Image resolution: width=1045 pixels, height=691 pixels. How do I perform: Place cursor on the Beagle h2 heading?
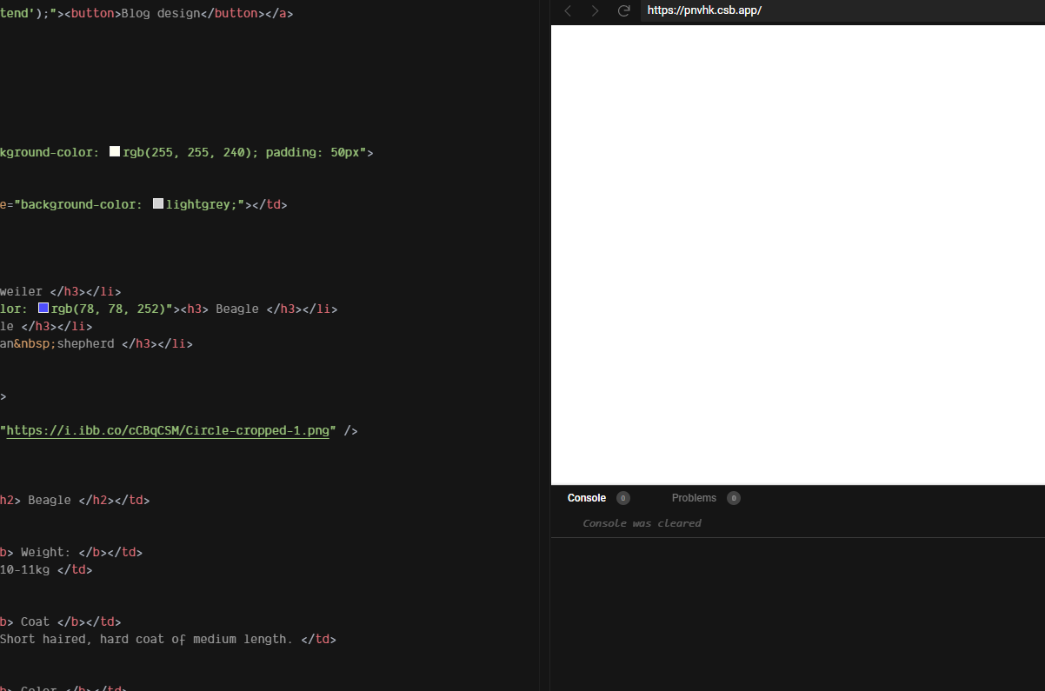point(49,500)
